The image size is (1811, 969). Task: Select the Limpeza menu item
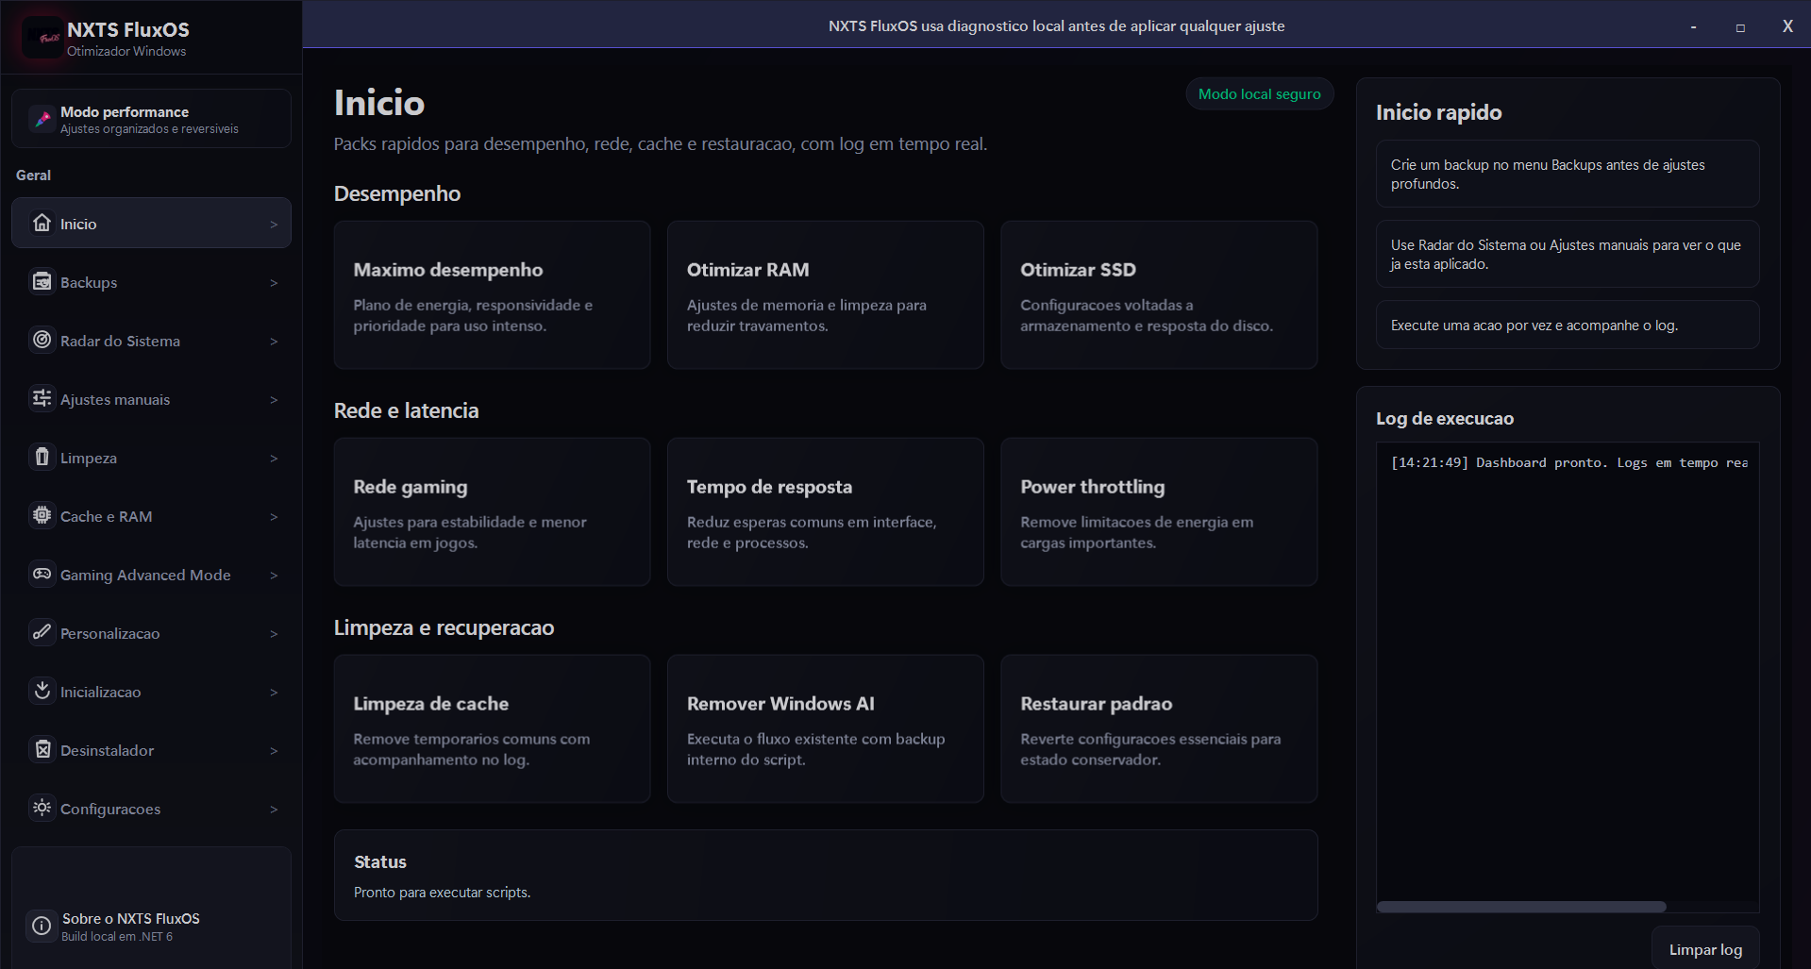pos(151,457)
